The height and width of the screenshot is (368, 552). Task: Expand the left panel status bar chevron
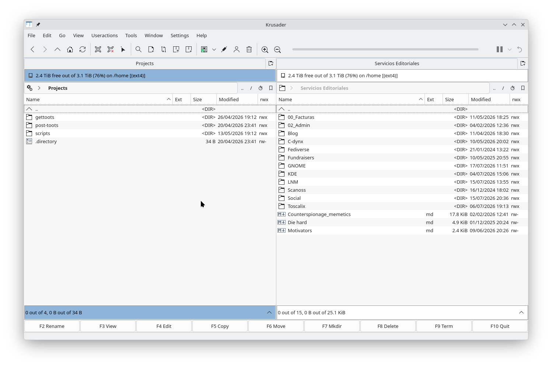click(x=269, y=312)
